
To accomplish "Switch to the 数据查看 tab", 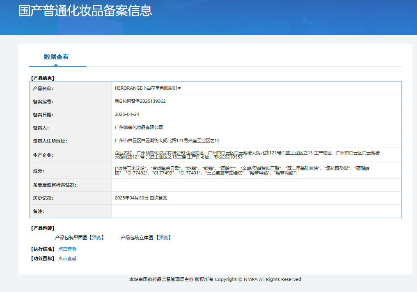I will tap(56, 57).
